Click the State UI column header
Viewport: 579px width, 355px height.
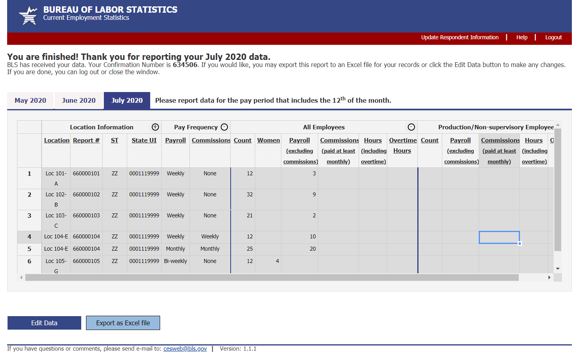click(144, 140)
